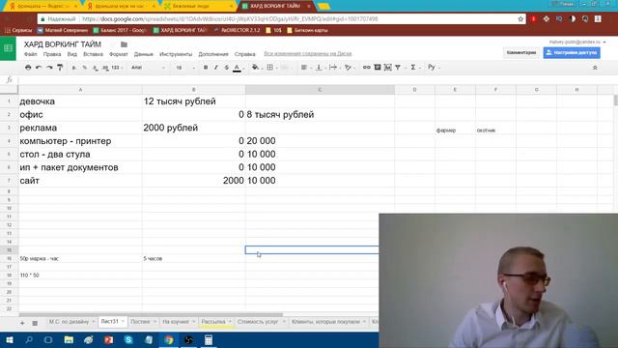Image resolution: width=618 pixels, height=348 pixels.
Task: Switch to the Стоимость услуг sheet tab
Action: point(258,322)
